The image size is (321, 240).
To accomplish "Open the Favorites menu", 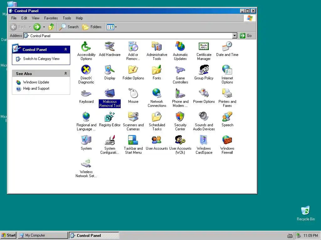I will (x=51, y=18).
